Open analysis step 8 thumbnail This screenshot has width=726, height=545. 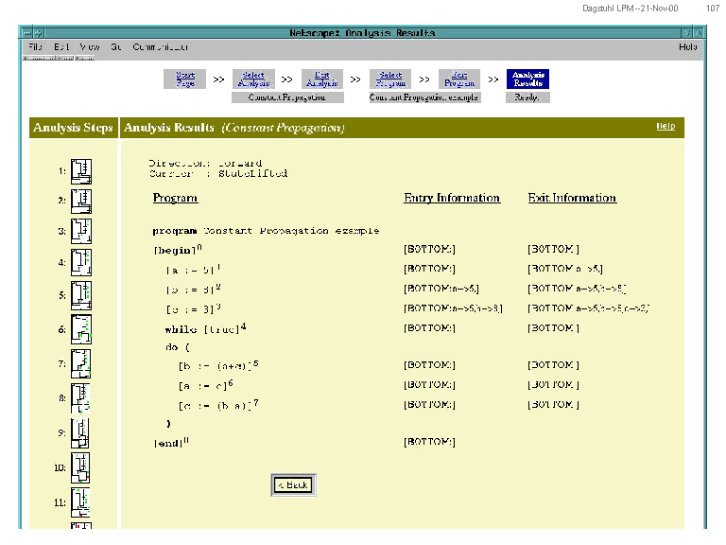[81, 398]
